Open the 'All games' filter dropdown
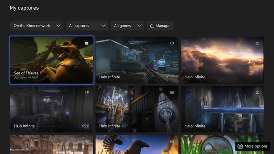This screenshot has height=154, width=274. (128, 26)
